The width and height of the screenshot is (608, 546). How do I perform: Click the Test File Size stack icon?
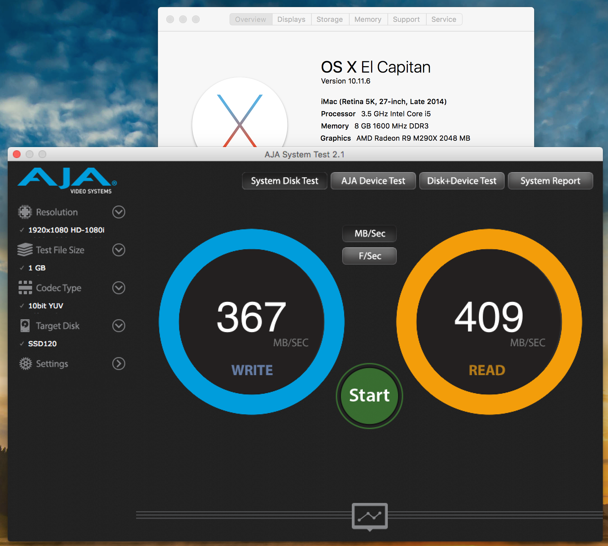tap(25, 250)
